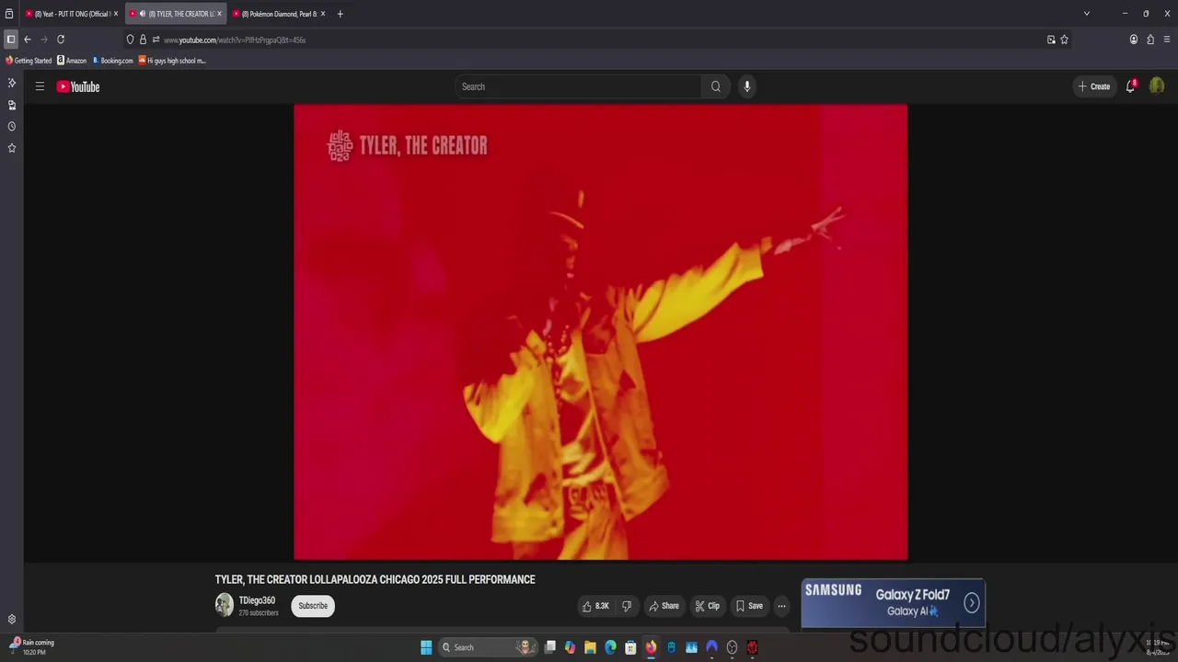Image resolution: width=1178 pixels, height=662 pixels.
Task: Open the YouTube account avatar menu
Action: pos(1157,86)
